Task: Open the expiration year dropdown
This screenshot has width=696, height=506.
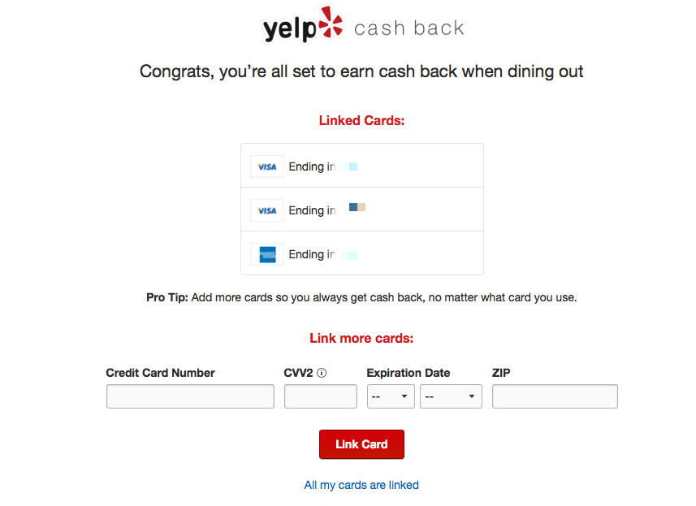Action: coord(451,396)
